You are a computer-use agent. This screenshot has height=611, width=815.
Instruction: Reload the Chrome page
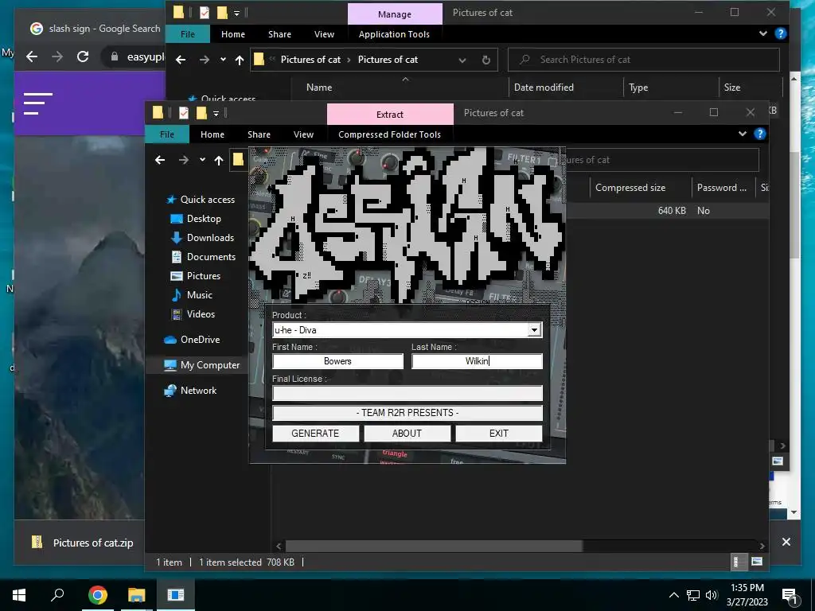click(83, 56)
